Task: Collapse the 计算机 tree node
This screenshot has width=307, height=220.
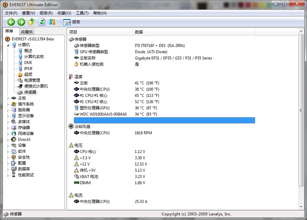Action: tap(8, 45)
